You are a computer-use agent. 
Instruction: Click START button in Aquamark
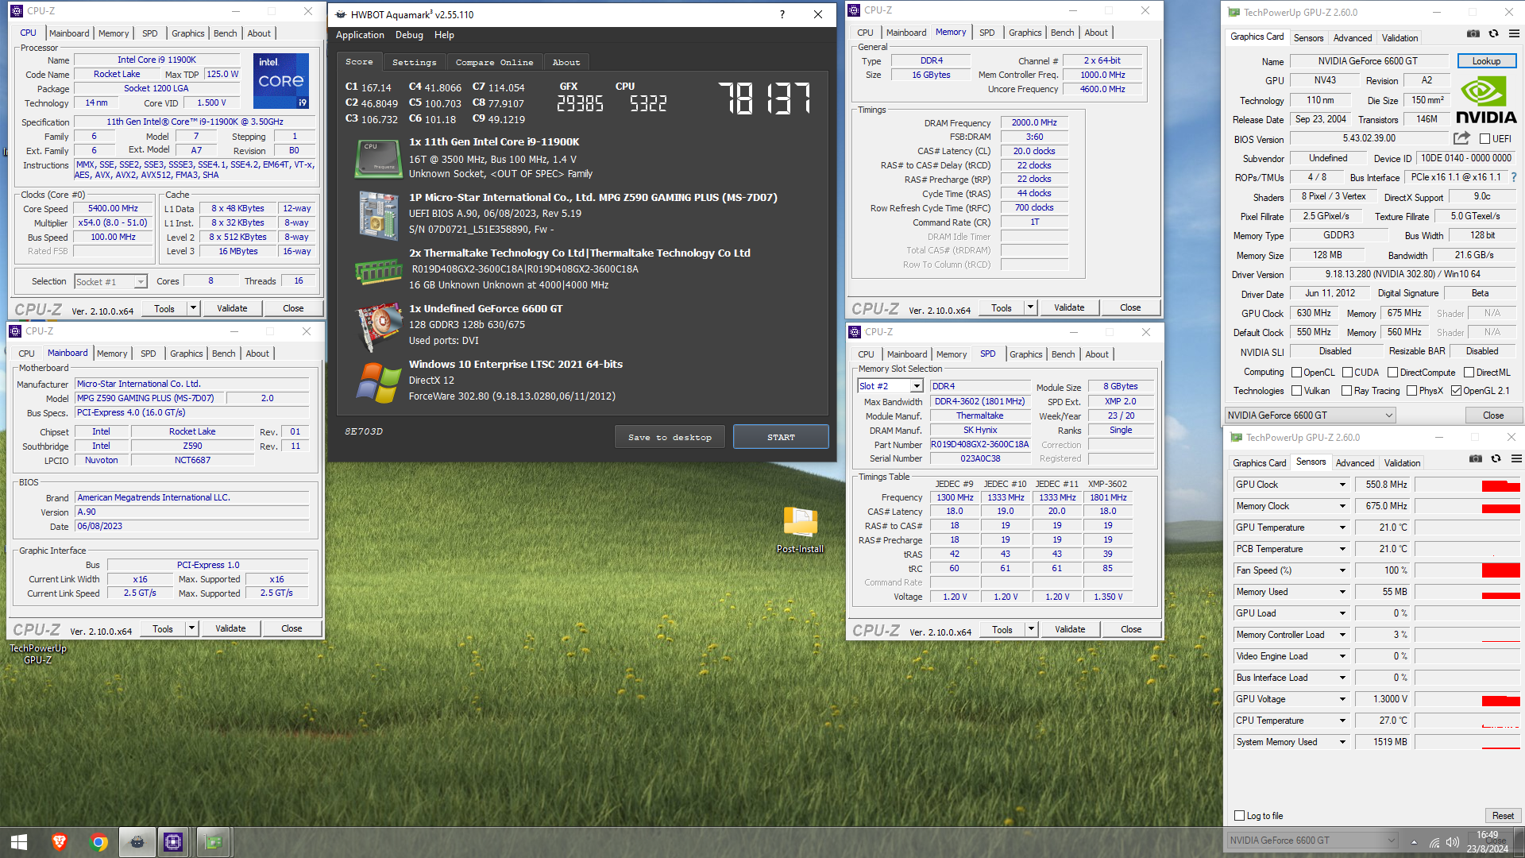781,437
